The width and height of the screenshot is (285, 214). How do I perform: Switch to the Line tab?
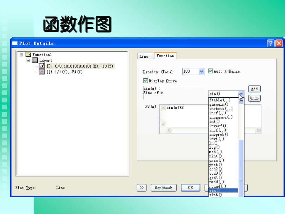[x=144, y=56]
